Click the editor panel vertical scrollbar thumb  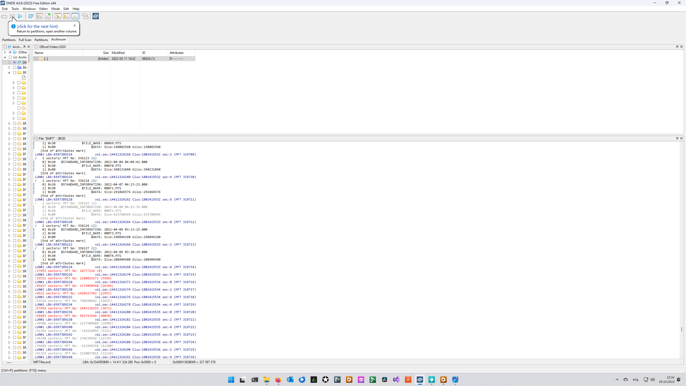[681, 329]
